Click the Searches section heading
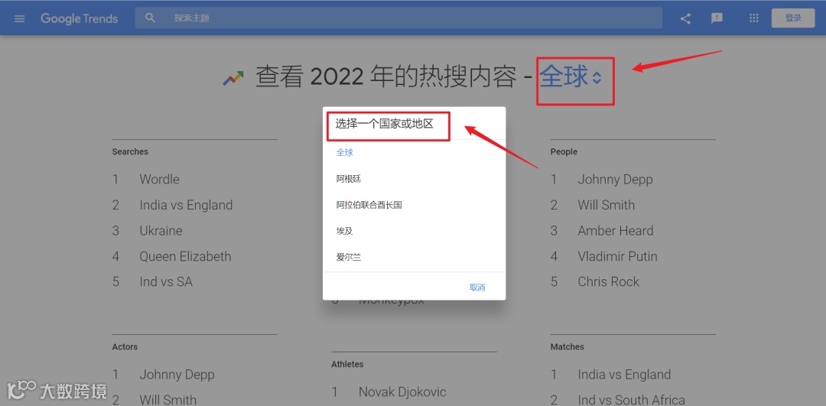The image size is (826, 406). tap(130, 151)
